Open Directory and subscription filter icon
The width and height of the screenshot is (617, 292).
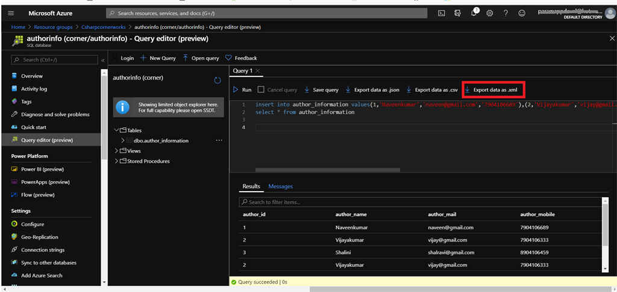(x=458, y=13)
